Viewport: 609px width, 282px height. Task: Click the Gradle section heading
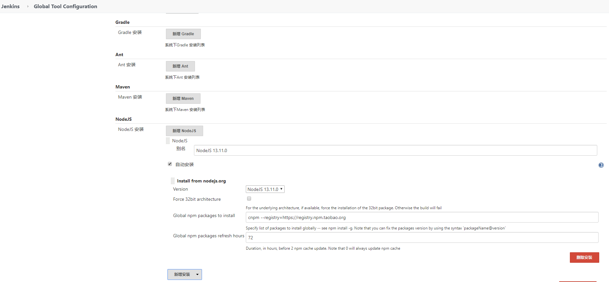click(x=123, y=22)
